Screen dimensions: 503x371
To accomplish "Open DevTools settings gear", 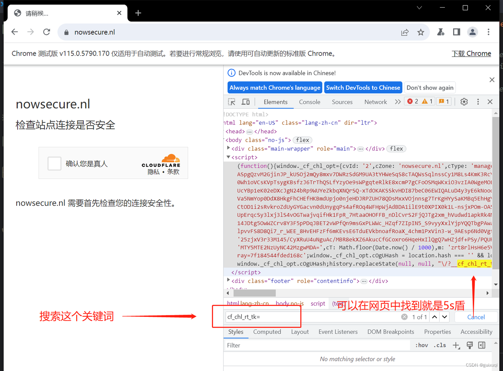I will [x=464, y=102].
